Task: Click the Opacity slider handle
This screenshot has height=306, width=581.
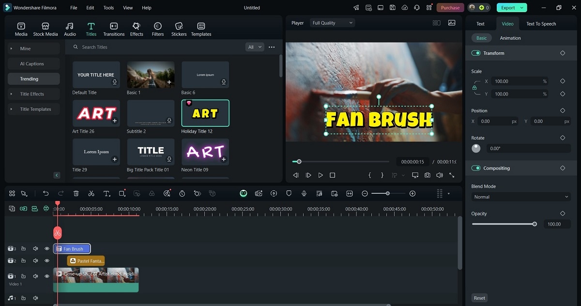Action: [535, 224]
